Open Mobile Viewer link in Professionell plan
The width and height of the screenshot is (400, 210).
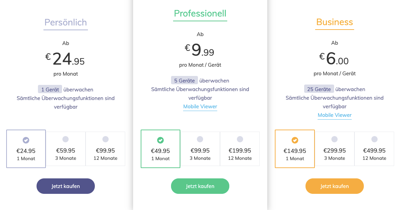pos(200,107)
